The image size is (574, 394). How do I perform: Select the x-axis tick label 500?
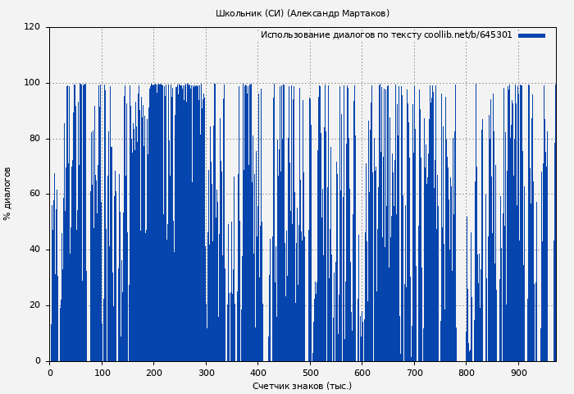310,373
